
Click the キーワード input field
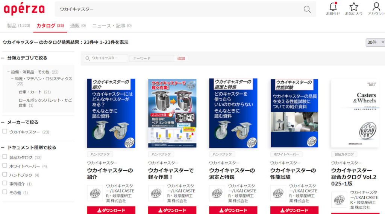(x=152, y=58)
